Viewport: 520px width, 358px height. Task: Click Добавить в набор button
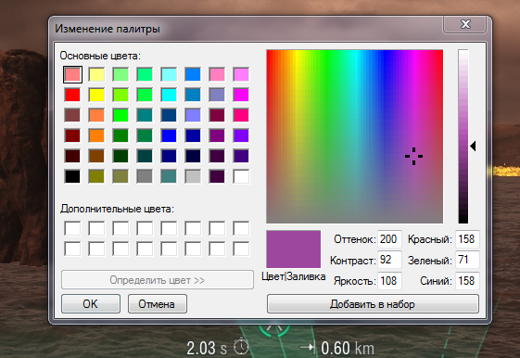(x=373, y=304)
